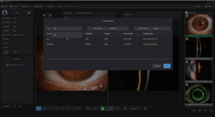Click the Cancel button in the dialog
The width and height of the screenshot is (215, 117).
click(157, 66)
